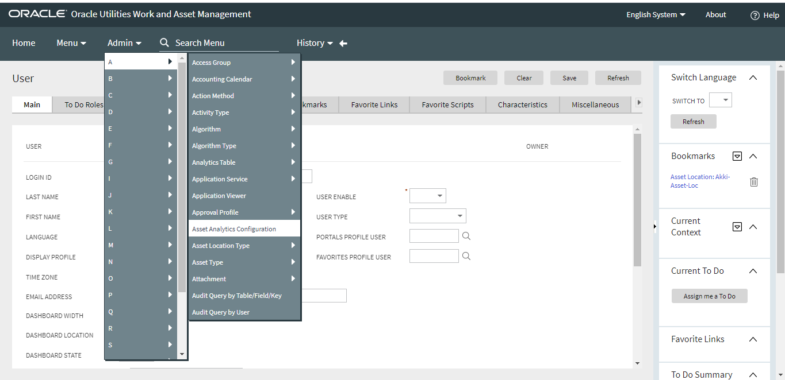Open the Bookmarks panel action icon
The width and height of the screenshot is (785, 380).
pyautogui.click(x=737, y=156)
